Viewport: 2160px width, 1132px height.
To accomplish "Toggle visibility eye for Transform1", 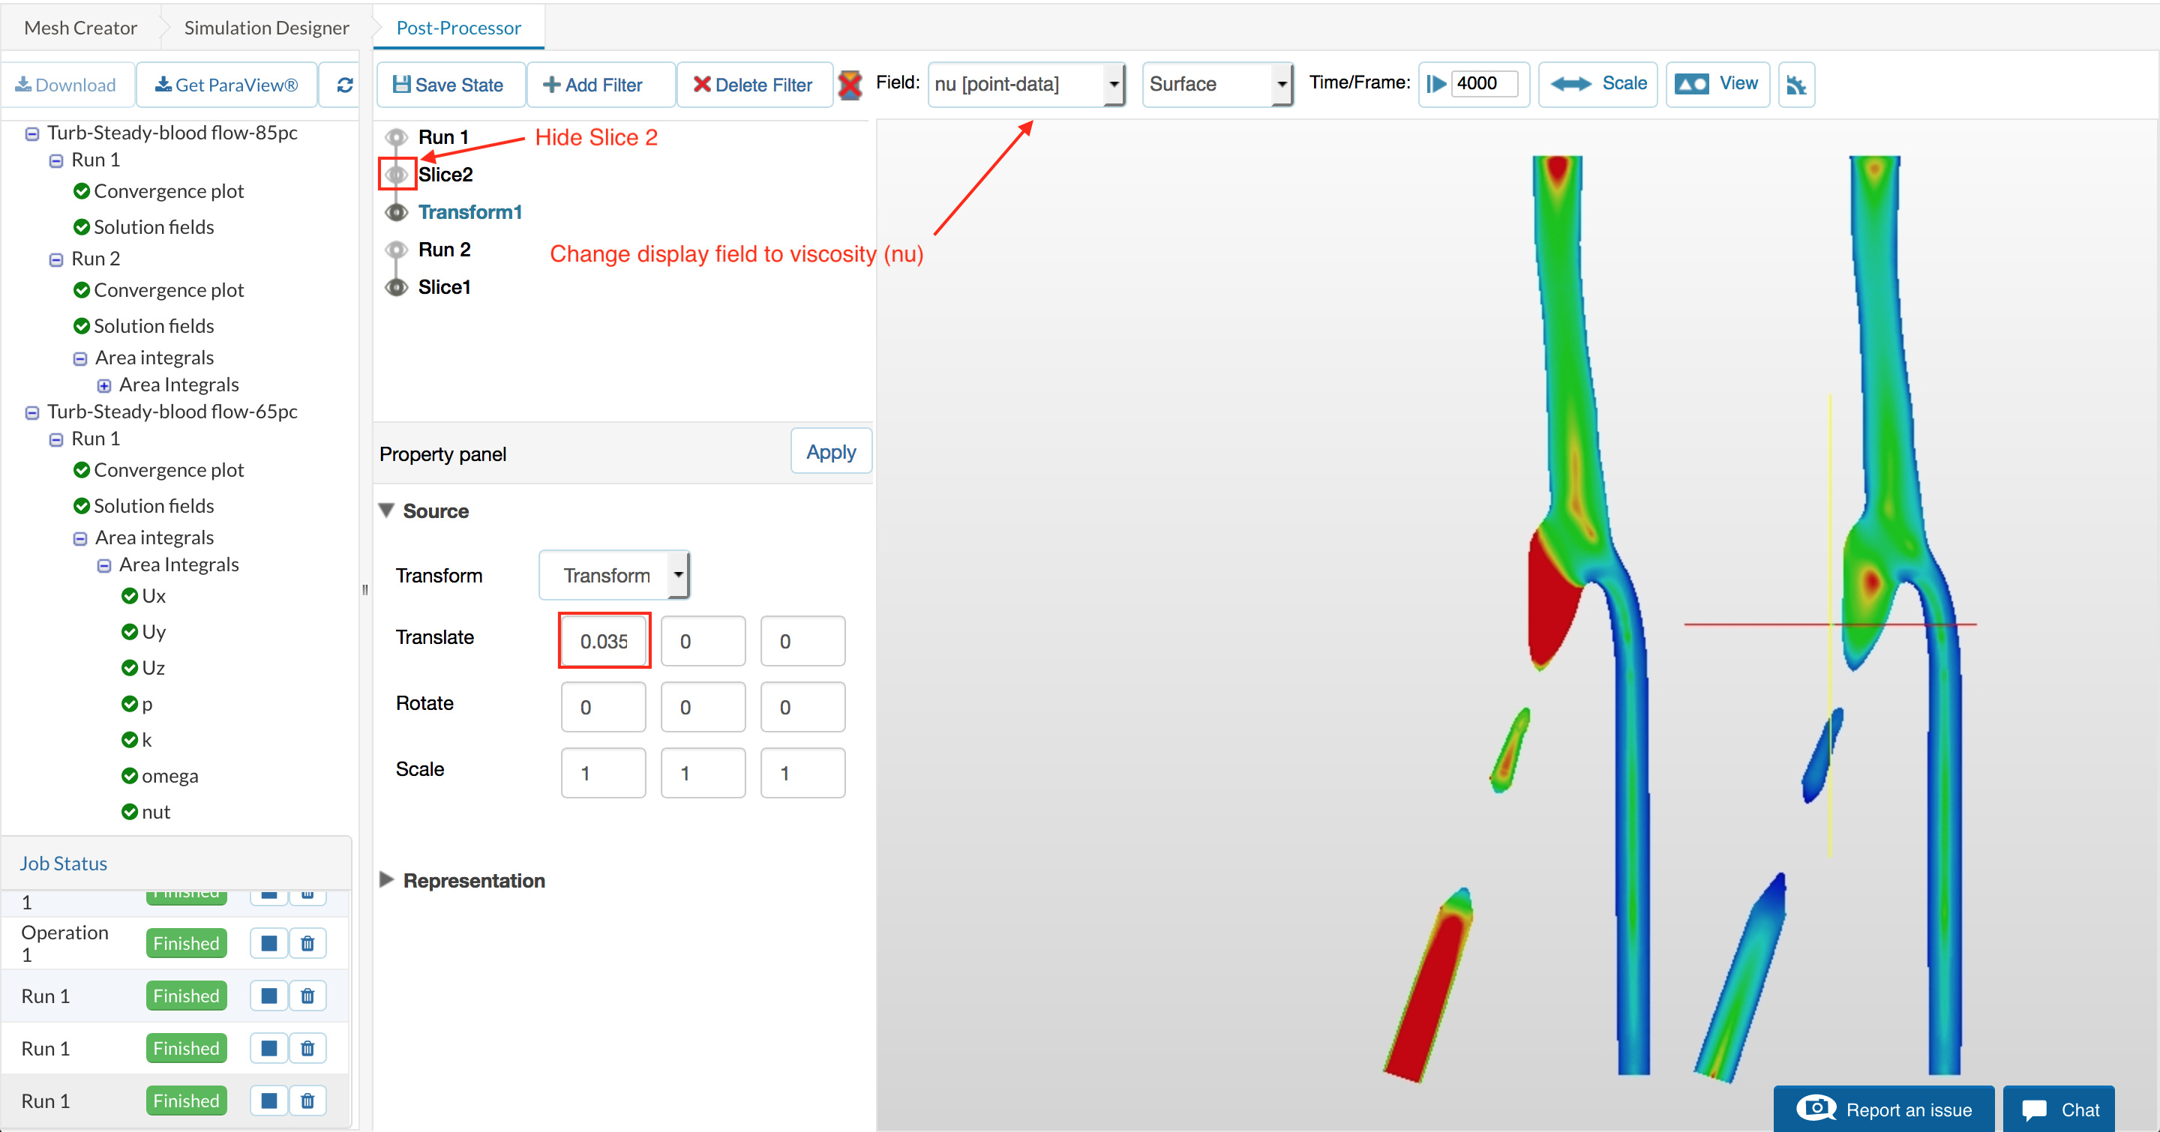I will tap(397, 212).
